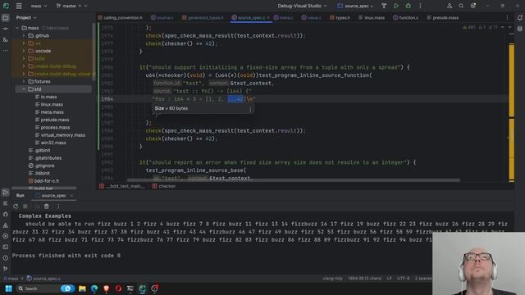The width and height of the screenshot is (525, 295).
Task: Expand the .vscode folder
Action: point(24,51)
